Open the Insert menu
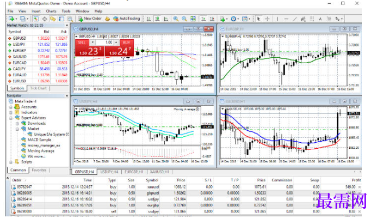The width and height of the screenshot is (377, 218). (x=36, y=11)
